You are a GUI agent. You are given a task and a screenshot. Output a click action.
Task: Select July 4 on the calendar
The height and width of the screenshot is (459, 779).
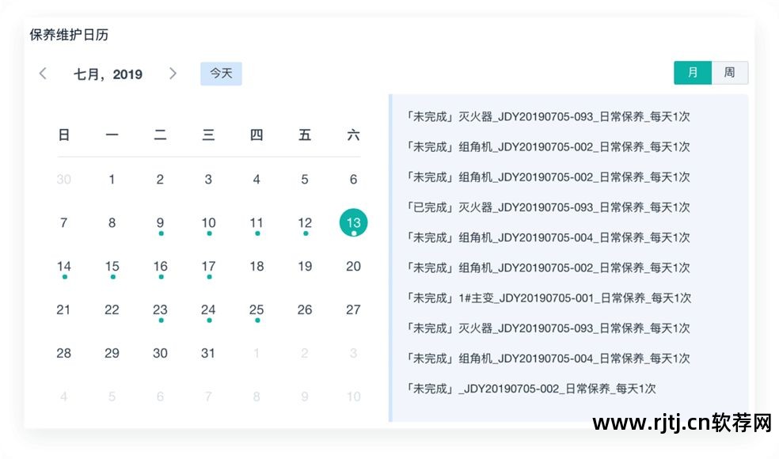tap(256, 180)
